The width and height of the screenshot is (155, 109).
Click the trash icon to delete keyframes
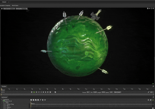[43, 100]
